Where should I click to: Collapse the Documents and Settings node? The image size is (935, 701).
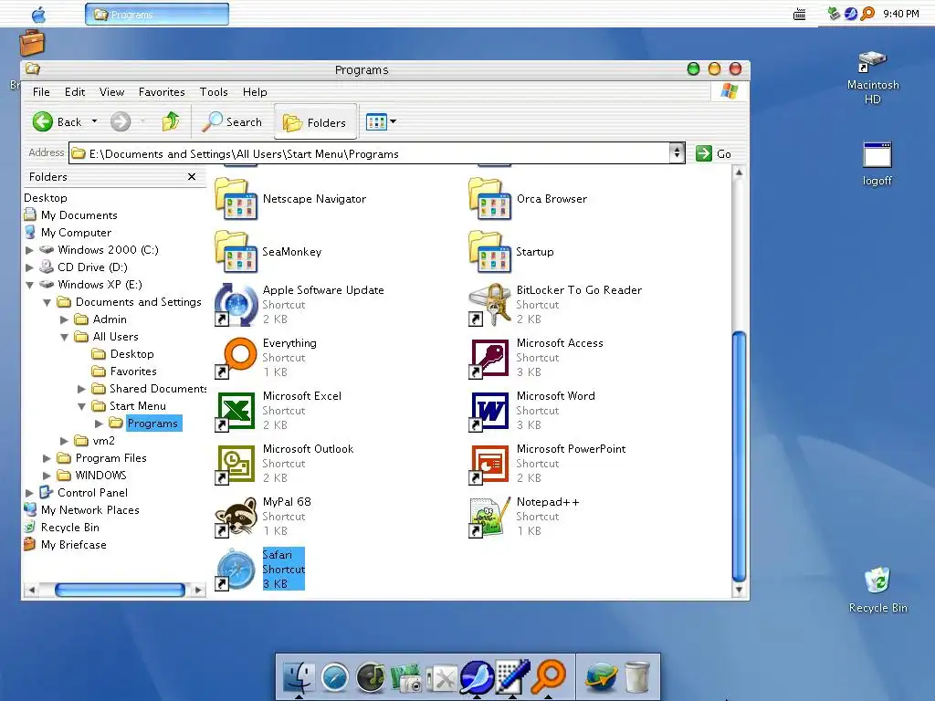(x=47, y=302)
